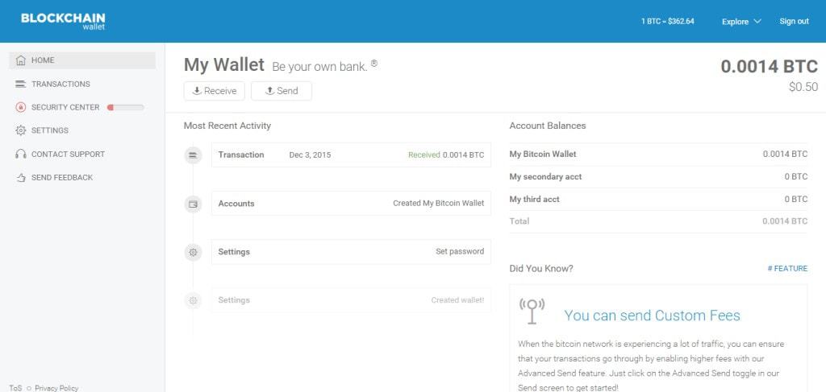The width and height of the screenshot is (826, 392).
Task: Click the Contact Support headset icon
Action: point(20,154)
